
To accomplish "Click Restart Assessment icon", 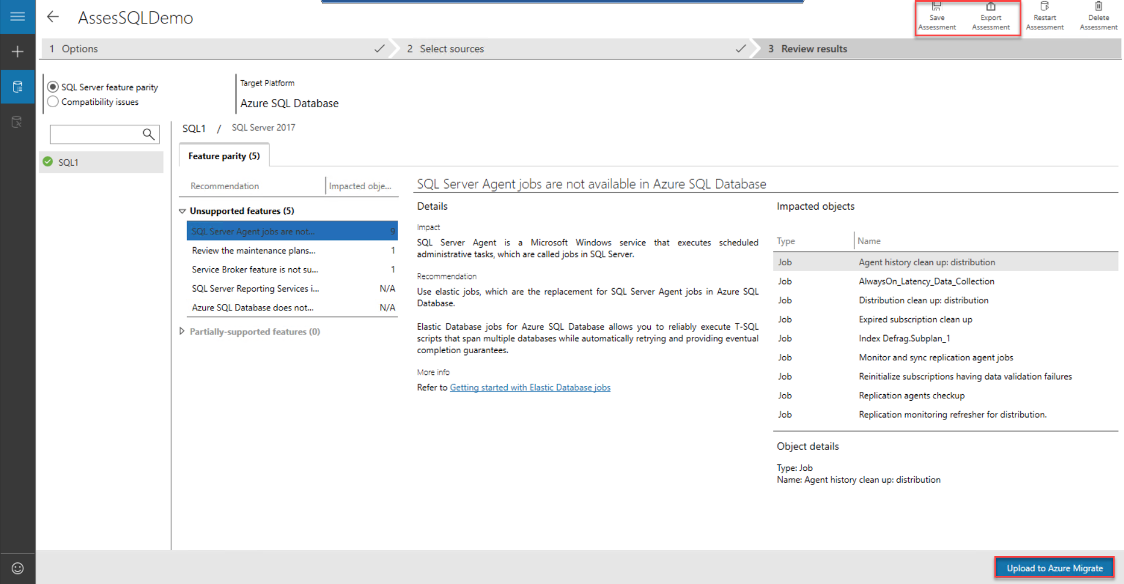I will click(x=1044, y=16).
